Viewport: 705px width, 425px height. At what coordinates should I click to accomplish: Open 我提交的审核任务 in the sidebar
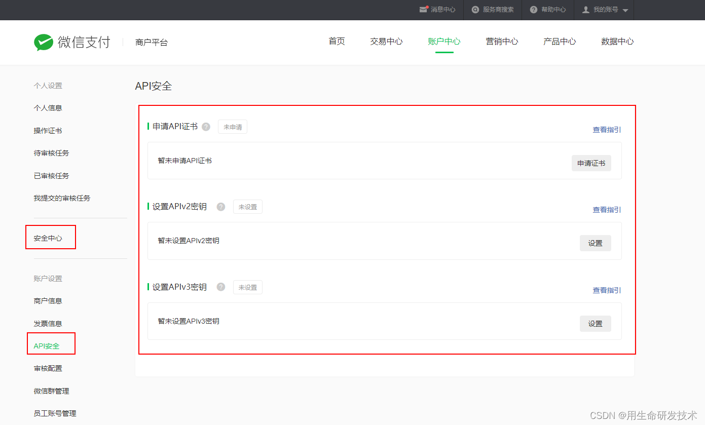[62, 198]
